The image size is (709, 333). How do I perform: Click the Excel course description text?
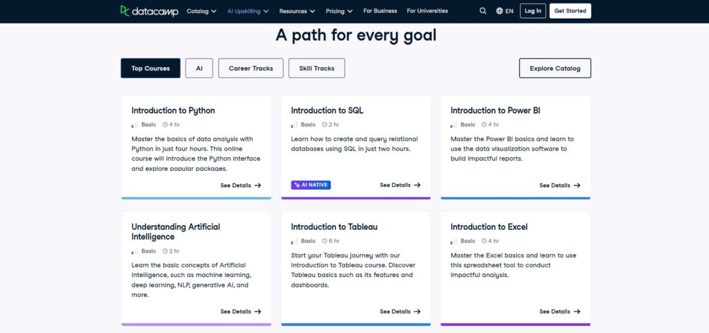pyautogui.click(x=514, y=264)
